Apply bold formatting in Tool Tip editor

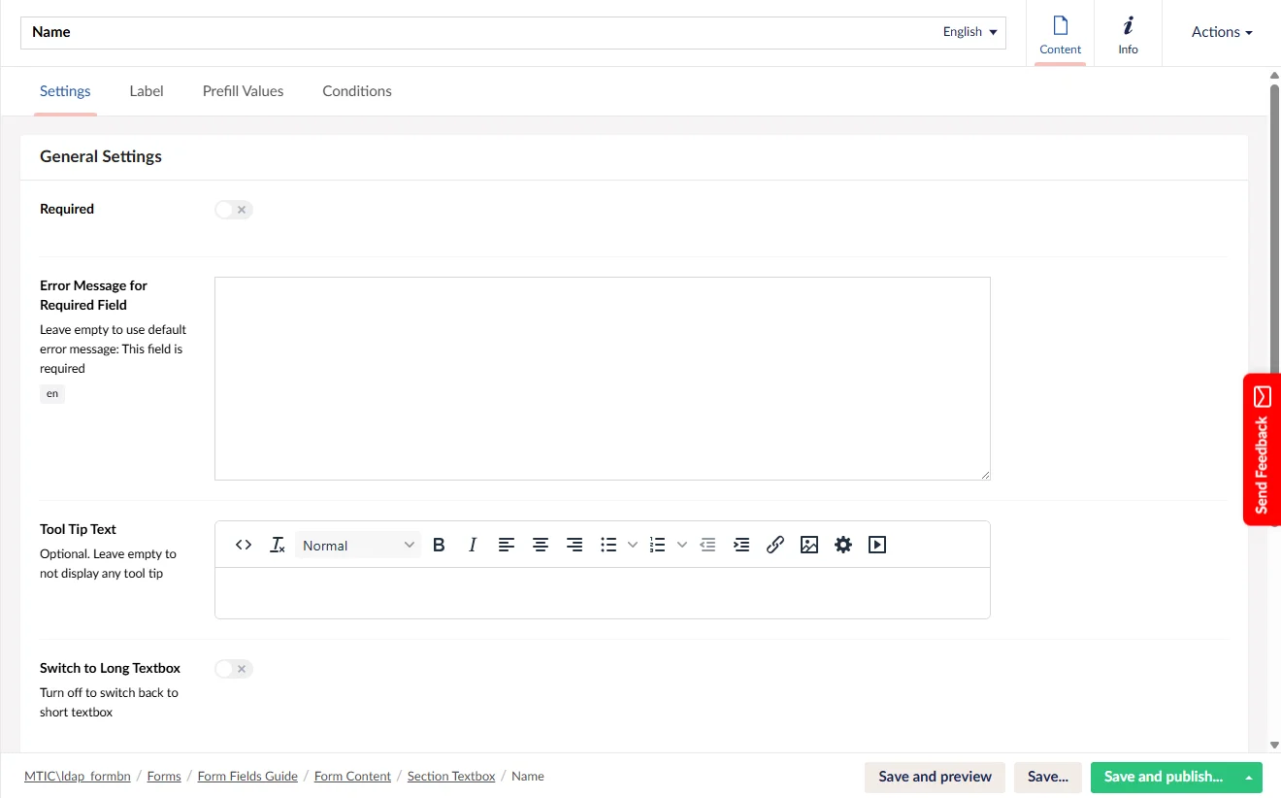439,545
